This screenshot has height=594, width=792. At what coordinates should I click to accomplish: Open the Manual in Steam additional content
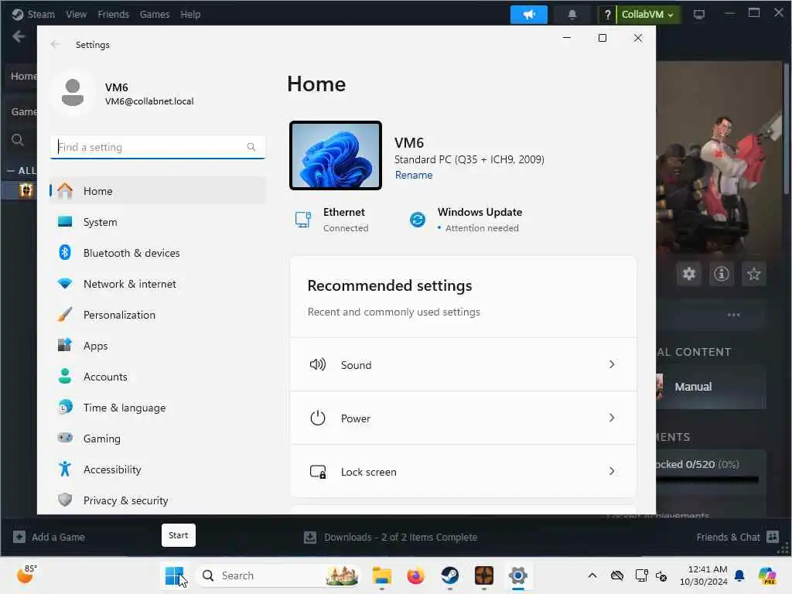click(x=711, y=387)
